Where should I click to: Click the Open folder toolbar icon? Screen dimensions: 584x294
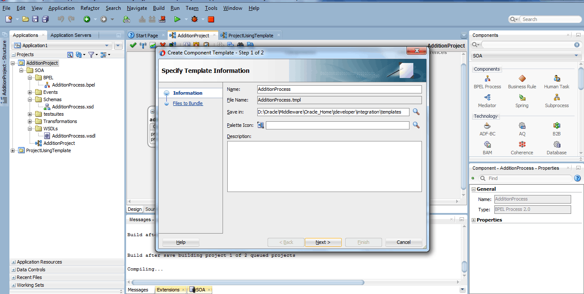tap(25, 19)
